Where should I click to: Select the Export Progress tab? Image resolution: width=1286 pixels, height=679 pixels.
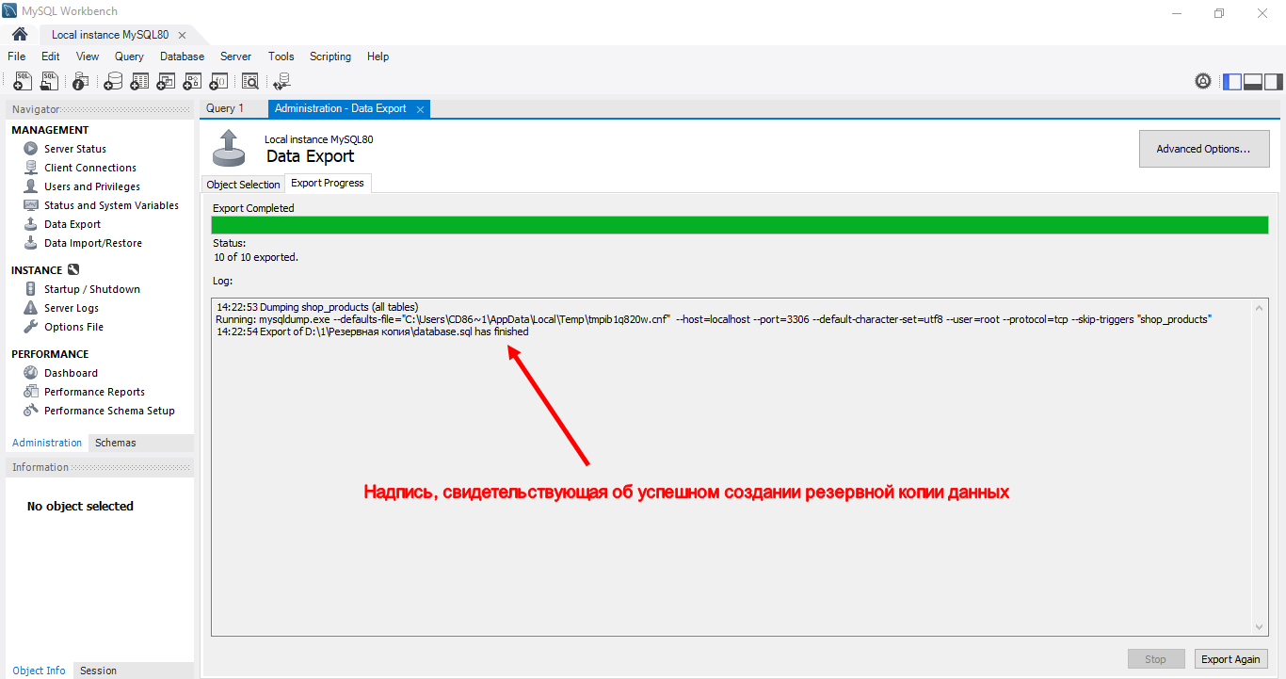pyautogui.click(x=328, y=183)
